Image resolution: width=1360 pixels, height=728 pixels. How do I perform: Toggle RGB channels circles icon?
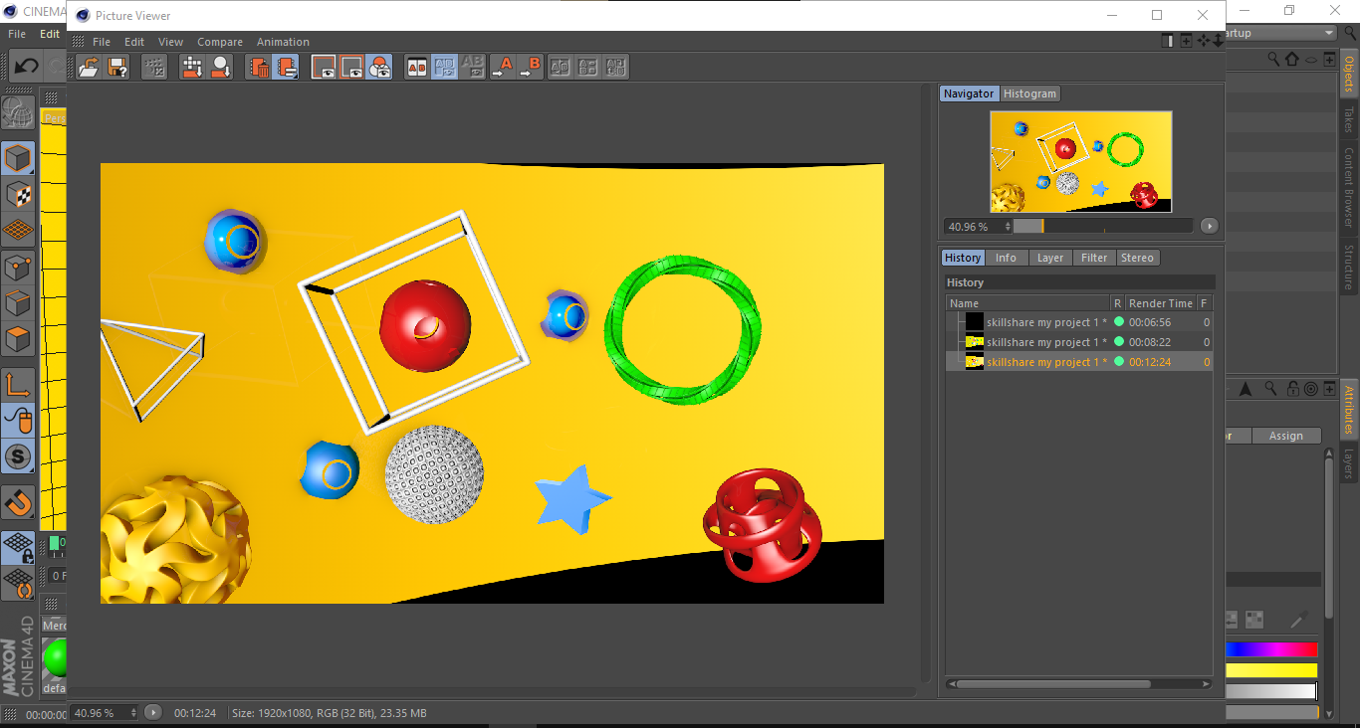378,67
